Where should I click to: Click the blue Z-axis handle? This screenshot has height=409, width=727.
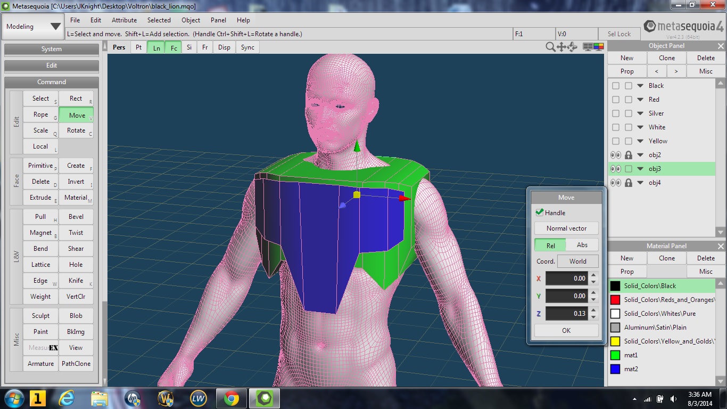343,205
